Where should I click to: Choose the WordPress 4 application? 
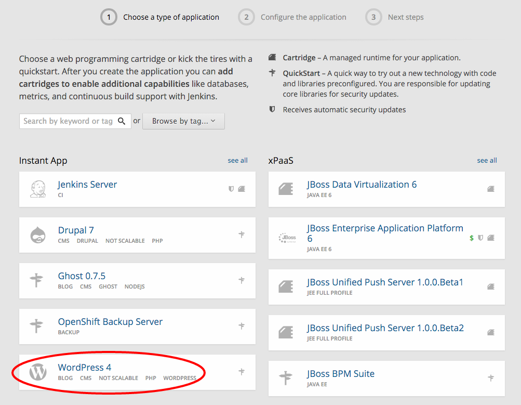84,368
